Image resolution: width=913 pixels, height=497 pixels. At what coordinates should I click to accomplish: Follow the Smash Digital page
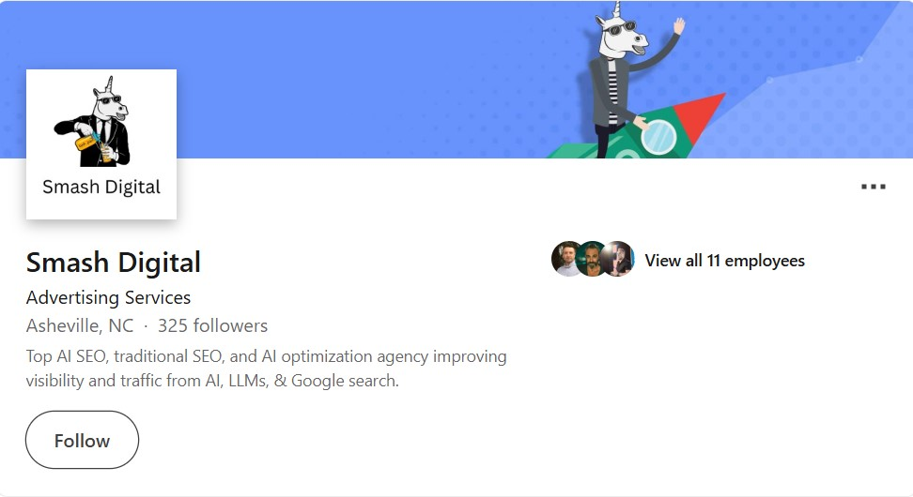click(x=82, y=440)
